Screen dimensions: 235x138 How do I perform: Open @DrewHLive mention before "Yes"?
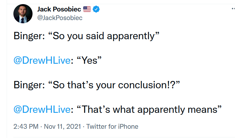click(x=42, y=60)
